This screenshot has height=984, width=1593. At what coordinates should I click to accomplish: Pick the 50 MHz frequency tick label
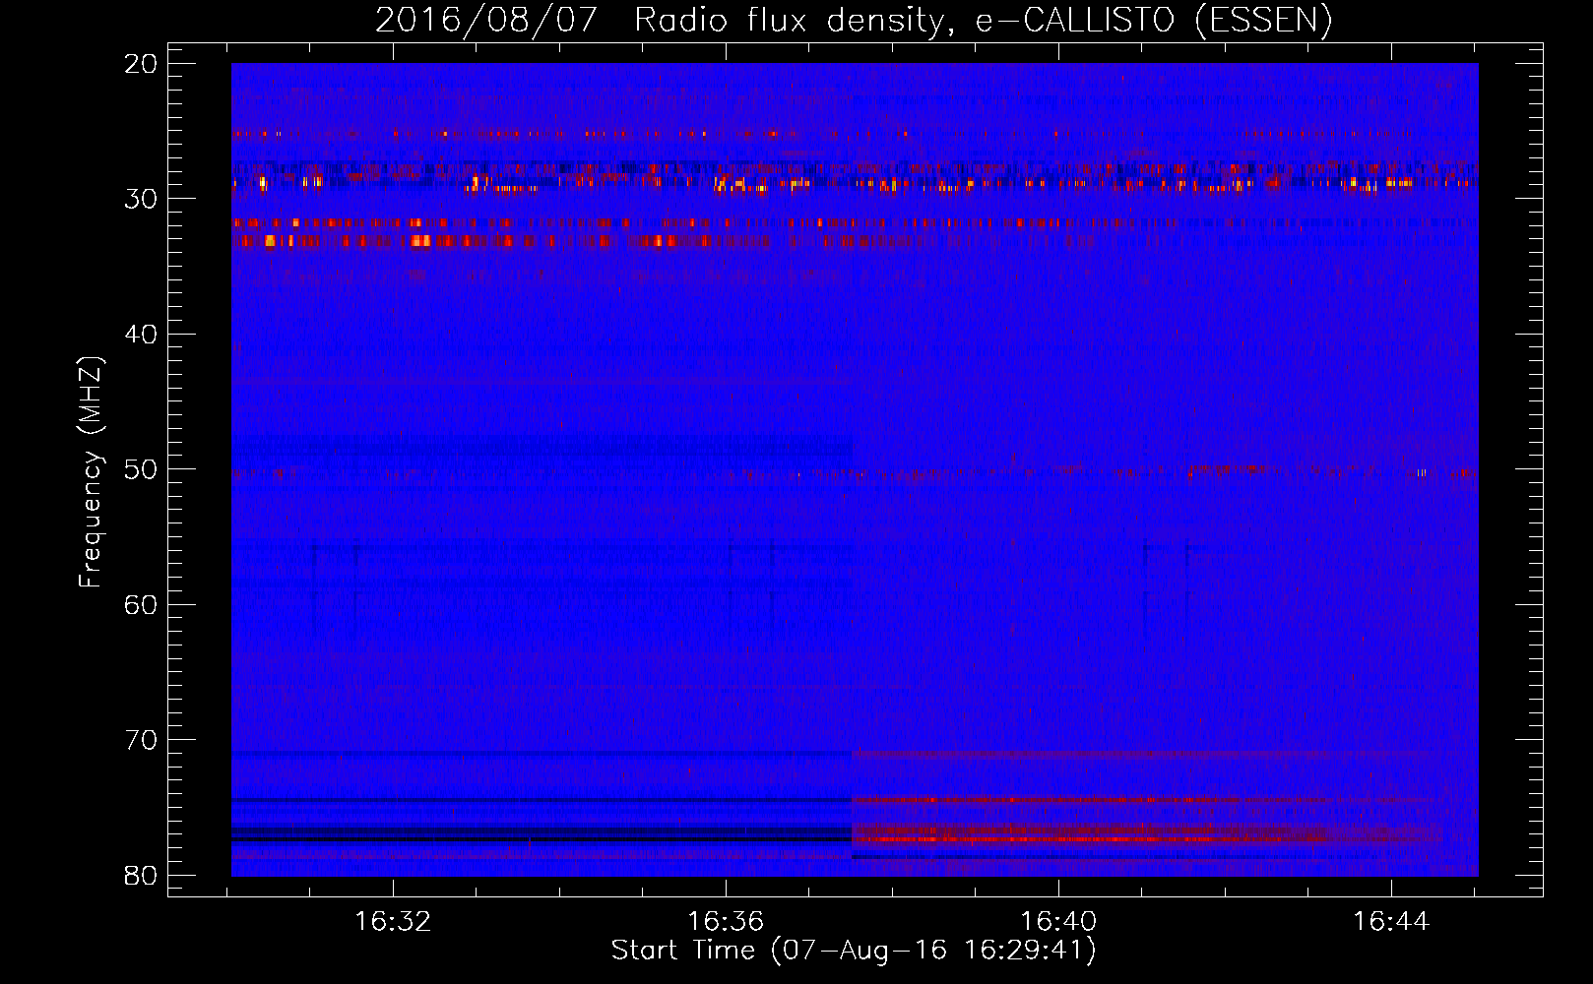pyautogui.click(x=142, y=469)
